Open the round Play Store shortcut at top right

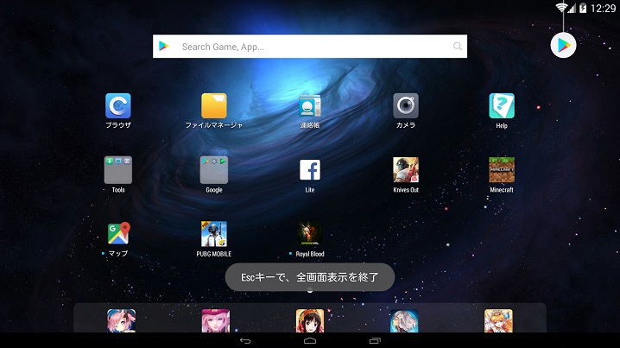(x=563, y=45)
